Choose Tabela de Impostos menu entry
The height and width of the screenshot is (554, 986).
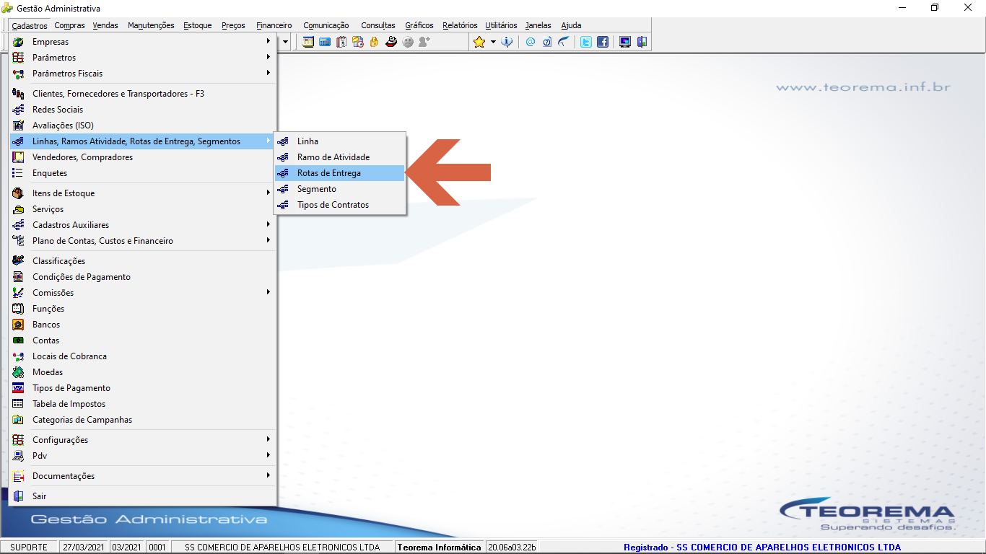(143, 404)
